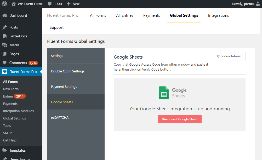
Task: Click the Templates folder icon
Action: coord(5,150)
